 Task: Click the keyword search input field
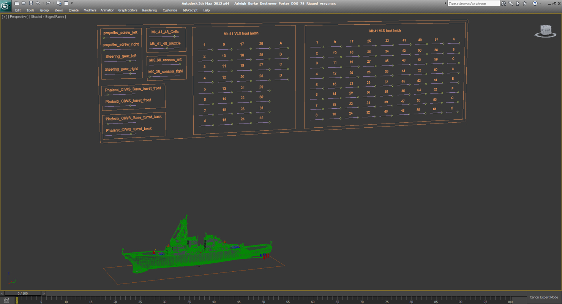473,3
